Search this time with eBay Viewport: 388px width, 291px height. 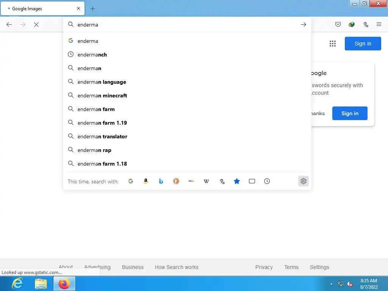pyautogui.click(x=191, y=181)
